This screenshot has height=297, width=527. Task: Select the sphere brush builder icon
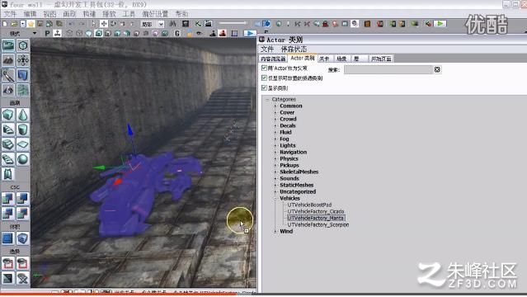click(22, 159)
